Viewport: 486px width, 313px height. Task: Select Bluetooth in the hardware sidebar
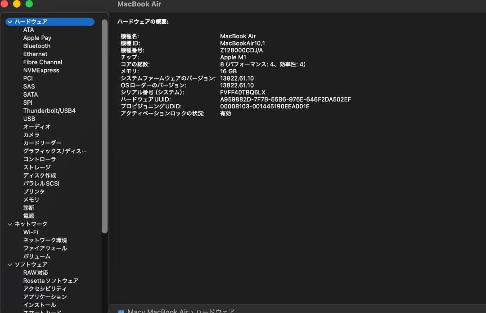[x=37, y=46]
